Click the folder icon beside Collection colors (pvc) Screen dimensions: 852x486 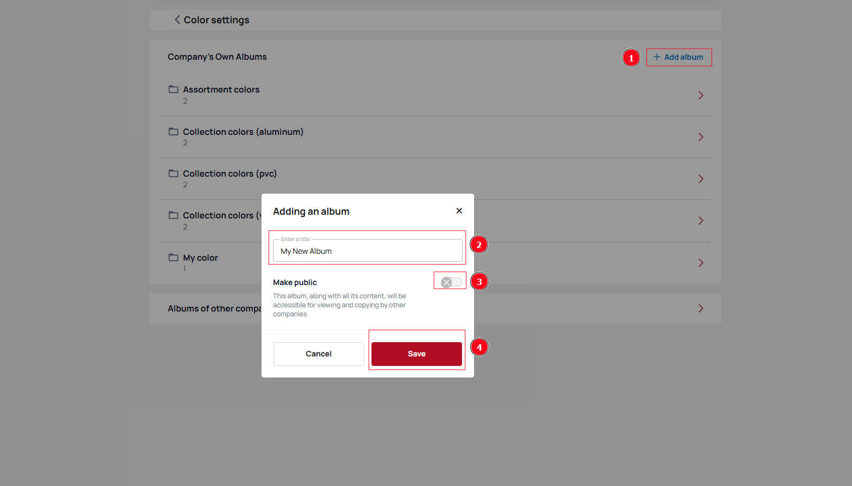(x=174, y=173)
